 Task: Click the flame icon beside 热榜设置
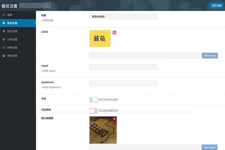click(x=4, y=47)
